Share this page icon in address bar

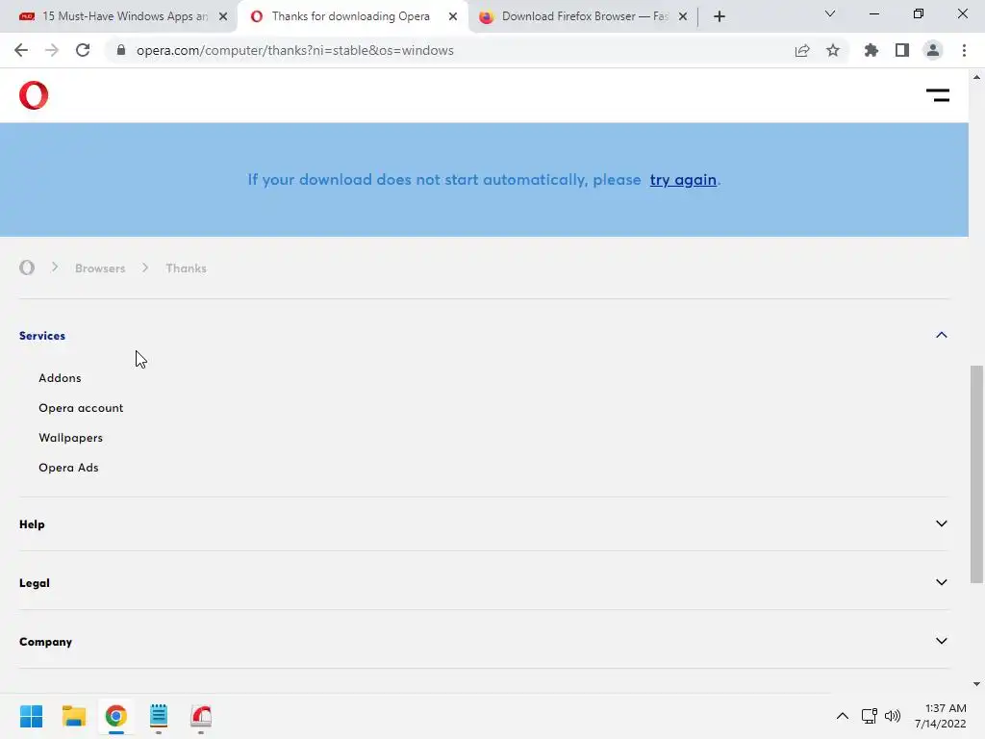point(802,50)
